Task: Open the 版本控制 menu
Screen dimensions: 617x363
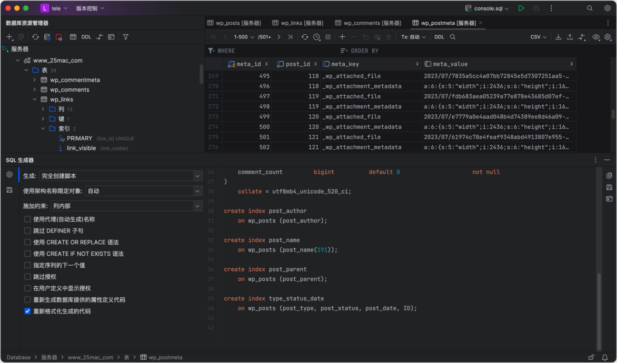Action: tap(89, 8)
